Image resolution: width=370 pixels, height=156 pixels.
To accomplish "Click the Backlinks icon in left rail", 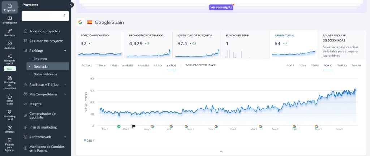I will click(9, 31).
